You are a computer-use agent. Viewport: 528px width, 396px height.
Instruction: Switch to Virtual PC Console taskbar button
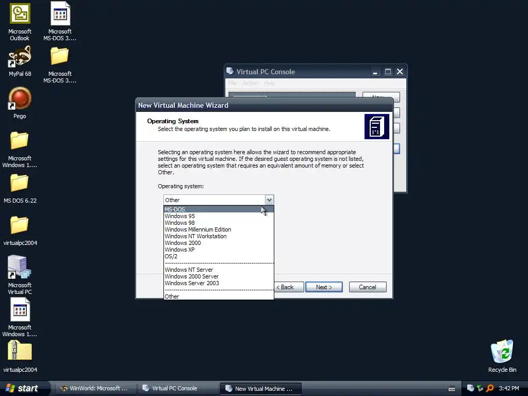178,388
